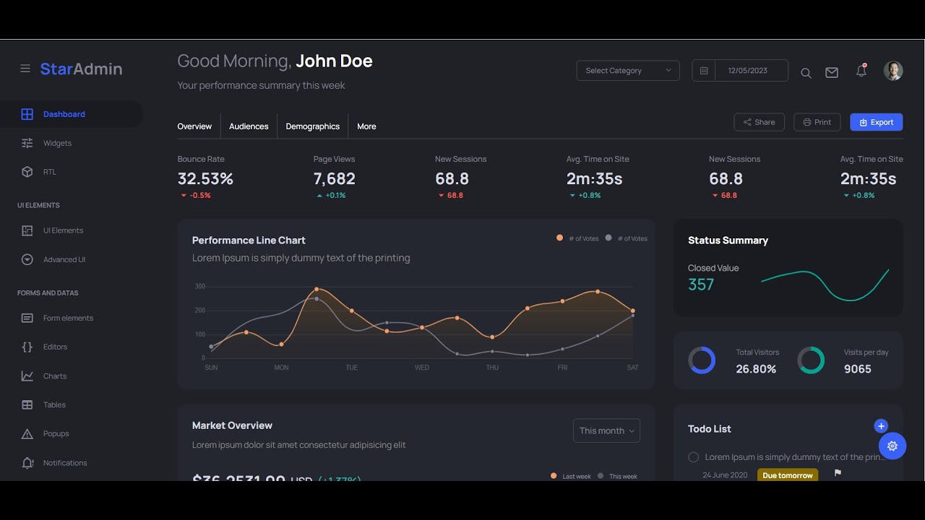Image resolution: width=925 pixels, height=520 pixels.
Task: Click the Widgets sliders icon
Action: pyautogui.click(x=27, y=143)
